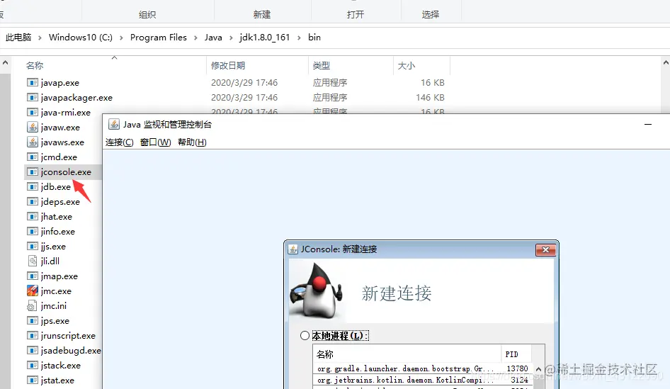670x389 pixels.
Task: Click the javaws.exe Java icon
Action: [32, 142]
